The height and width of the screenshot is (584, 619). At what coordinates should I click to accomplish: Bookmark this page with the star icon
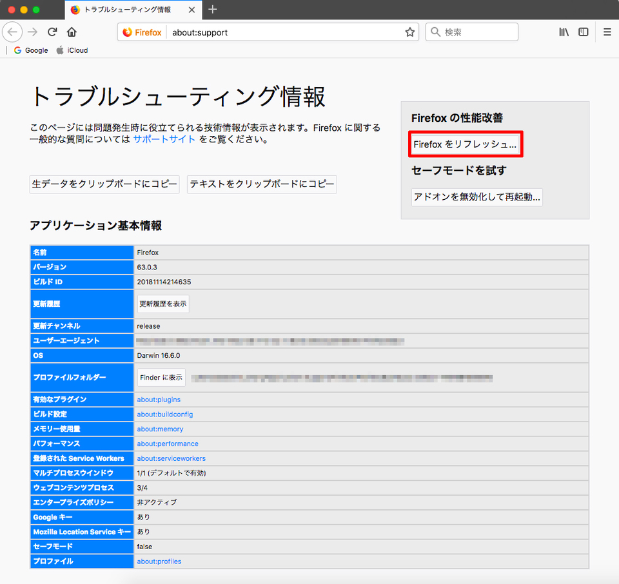pyautogui.click(x=409, y=31)
